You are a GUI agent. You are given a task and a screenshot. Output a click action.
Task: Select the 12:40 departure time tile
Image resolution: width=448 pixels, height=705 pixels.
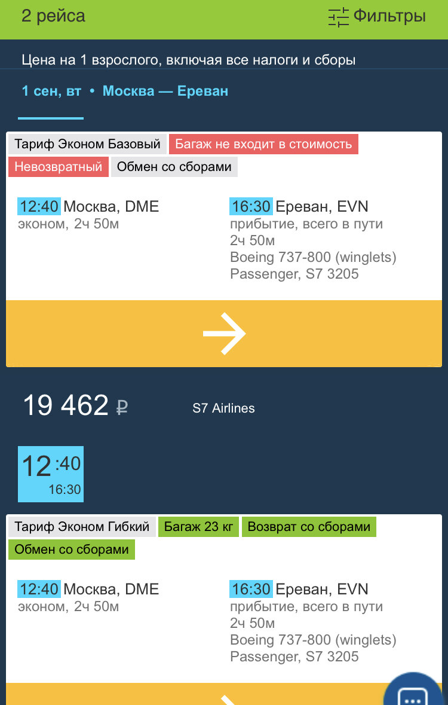(x=51, y=474)
